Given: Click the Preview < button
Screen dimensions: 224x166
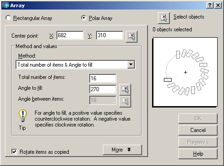Looking at the screenshot, I should [198, 142].
